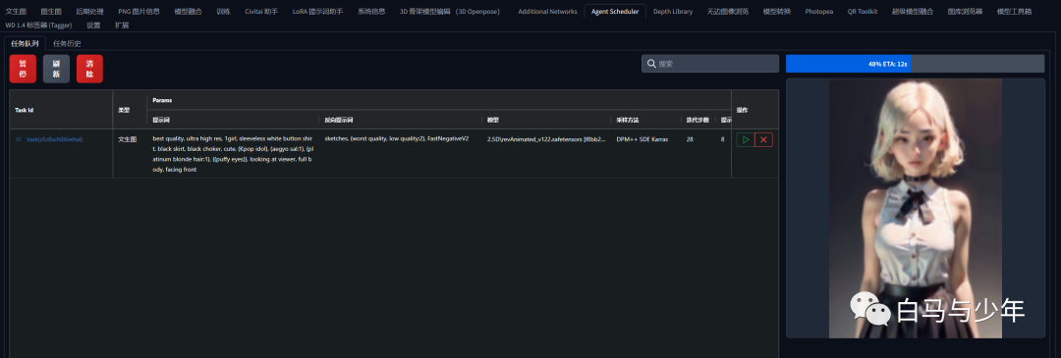
Task: Clear the queue with red 清除 button
Action: [x=90, y=69]
